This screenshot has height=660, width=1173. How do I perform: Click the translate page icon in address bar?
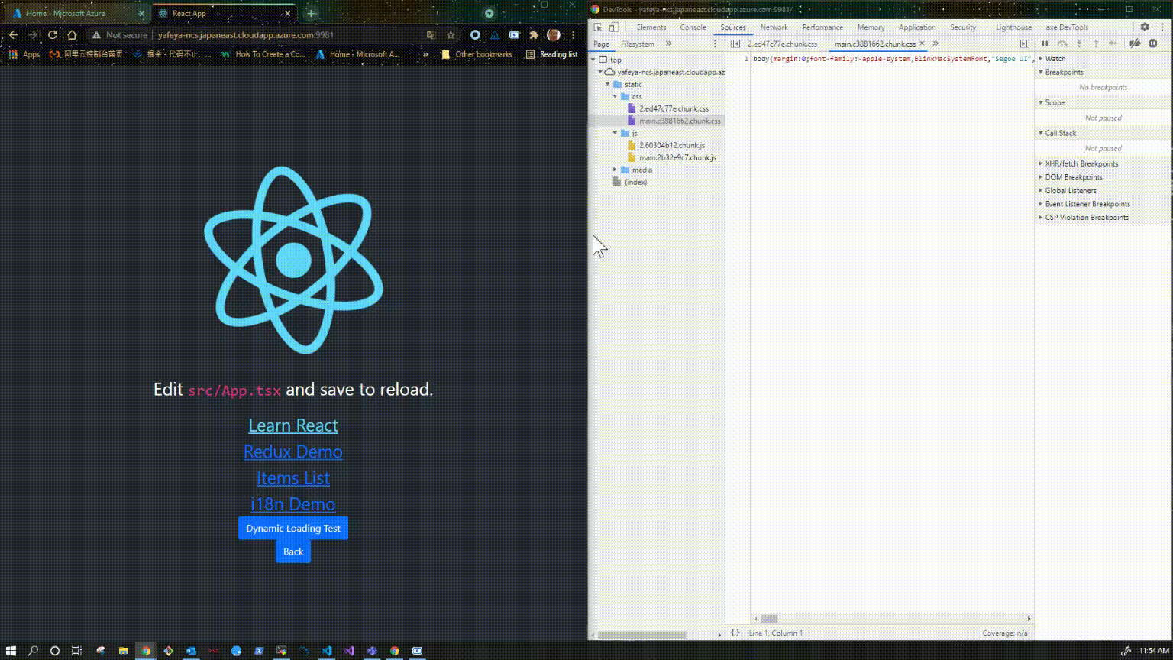coord(431,34)
